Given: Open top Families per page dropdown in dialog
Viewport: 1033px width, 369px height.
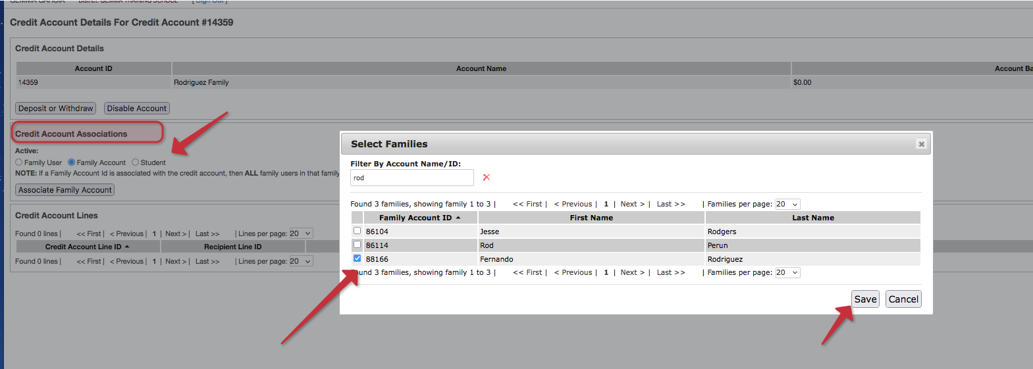Looking at the screenshot, I should click(x=787, y=204).
